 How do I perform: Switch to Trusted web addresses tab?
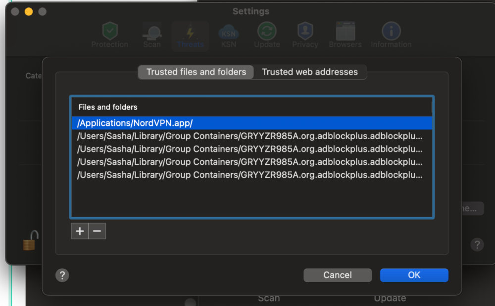coord(310,72)
